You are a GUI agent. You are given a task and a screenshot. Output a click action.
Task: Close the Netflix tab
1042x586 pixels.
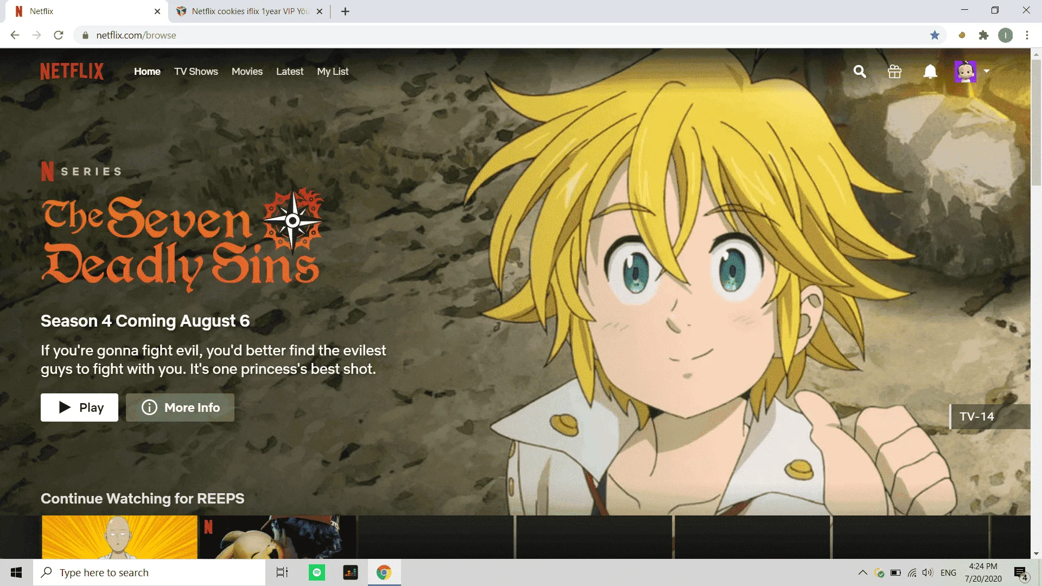click(157, 11)
